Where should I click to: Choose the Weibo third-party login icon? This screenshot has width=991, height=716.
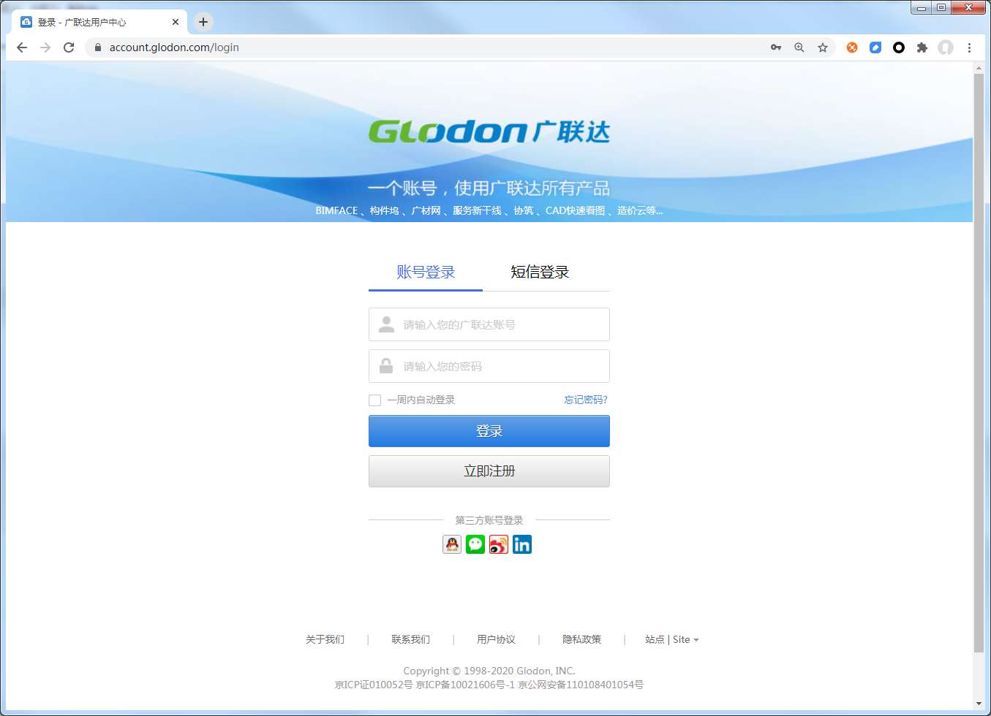[x=499, y=544]
